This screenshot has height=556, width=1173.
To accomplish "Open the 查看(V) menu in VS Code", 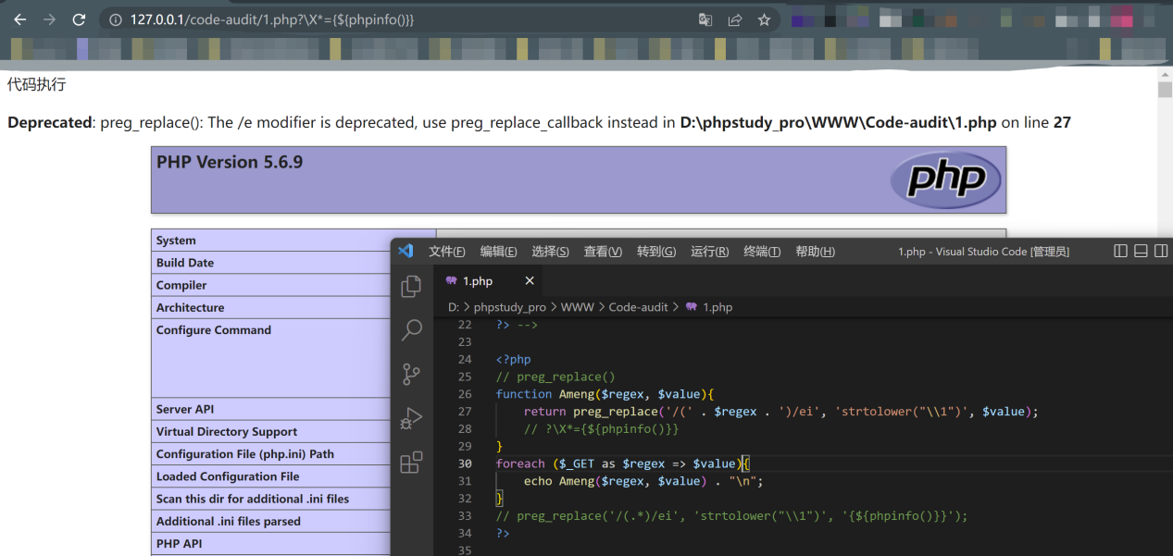I will point(603,252).
